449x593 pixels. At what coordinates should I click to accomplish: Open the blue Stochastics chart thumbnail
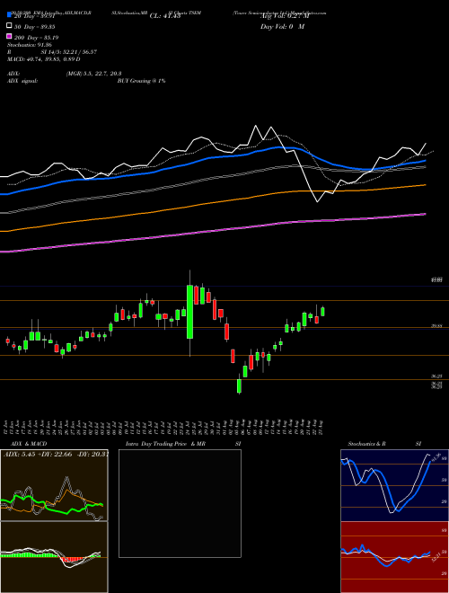click(x=392, y=485)
